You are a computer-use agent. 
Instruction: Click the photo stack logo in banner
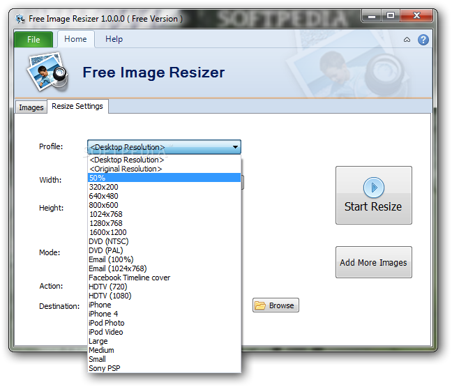(x=47, y=72)
